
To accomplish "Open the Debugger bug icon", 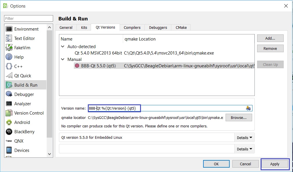I will pyautogui.click(x=9, y=94).
